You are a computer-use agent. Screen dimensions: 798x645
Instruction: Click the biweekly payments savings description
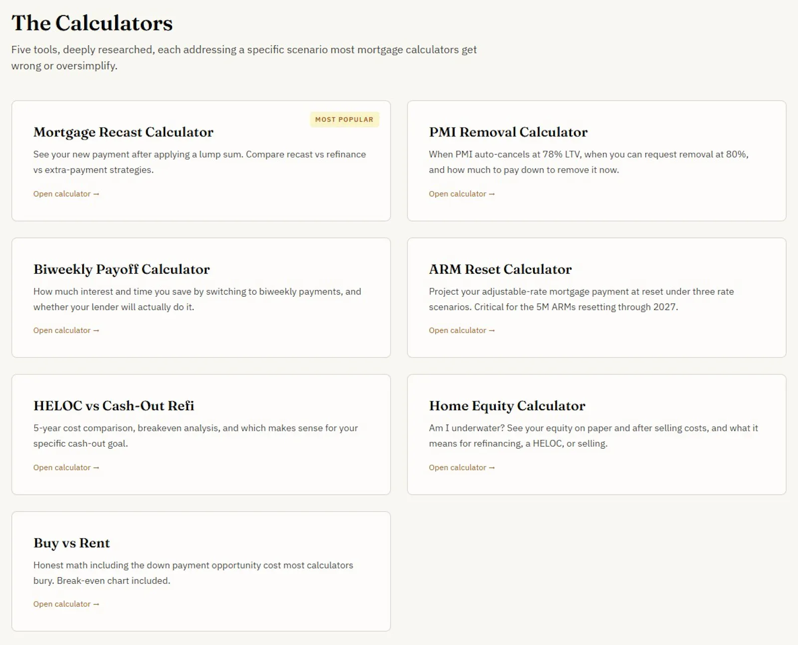(x=197, y=299)
